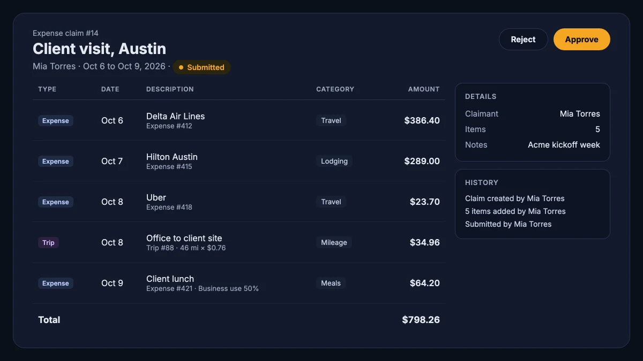Click the Reject button
This screenshot has width=643, height=361.
[x=523, y=40]
